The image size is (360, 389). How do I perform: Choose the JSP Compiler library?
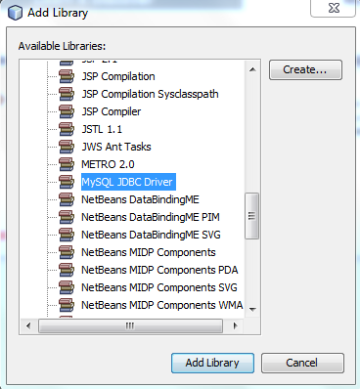(x=112, y=111)
